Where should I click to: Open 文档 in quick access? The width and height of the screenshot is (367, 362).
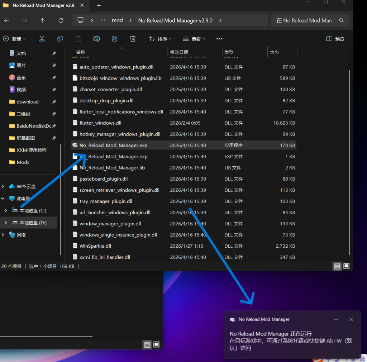(21, 53)
